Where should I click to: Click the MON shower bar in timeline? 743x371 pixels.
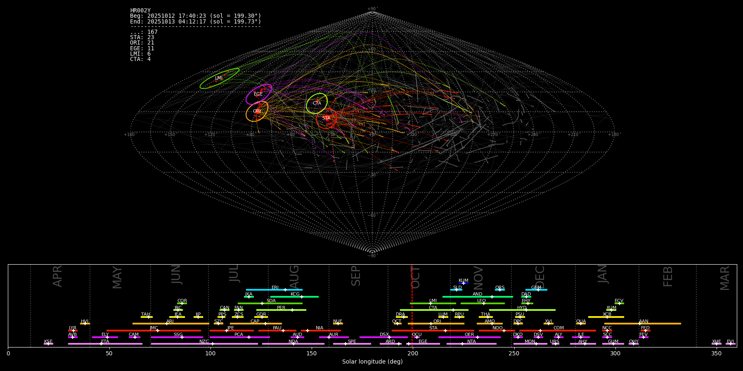(530, 344)
